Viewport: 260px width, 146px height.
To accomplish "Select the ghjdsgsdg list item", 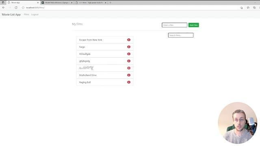I will [x=105, y=61].
